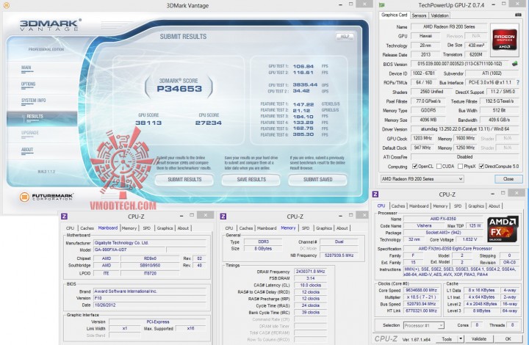Toggle the CUDA checkbox in GPU-Z

(439, 166)
